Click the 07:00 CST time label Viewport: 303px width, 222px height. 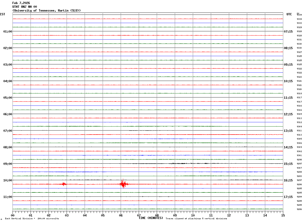(8, 131)
